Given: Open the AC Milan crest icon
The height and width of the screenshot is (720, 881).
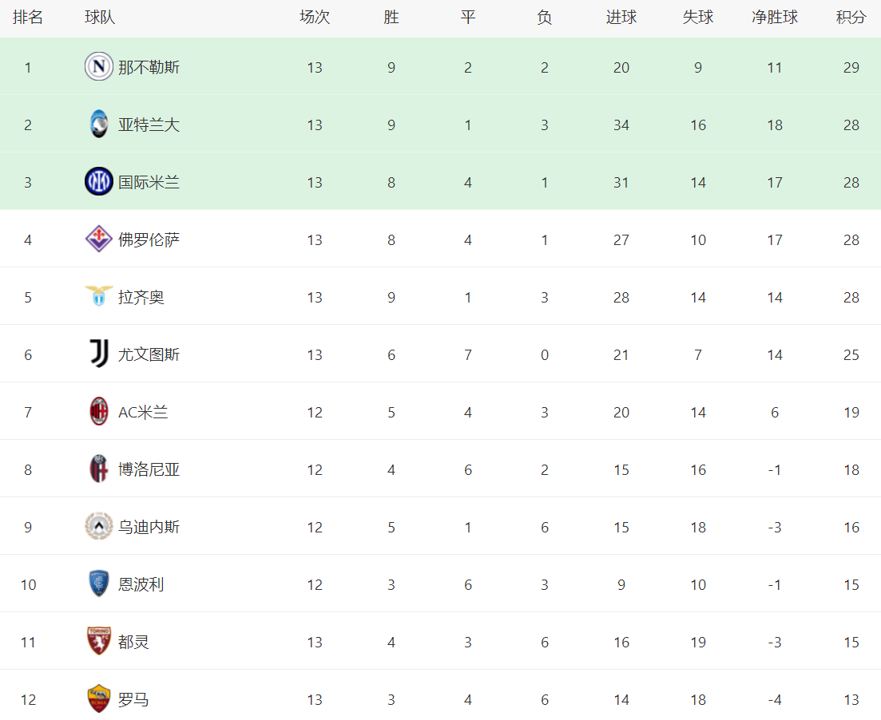Looking at the screenshot, I should [x=99, y=412].
